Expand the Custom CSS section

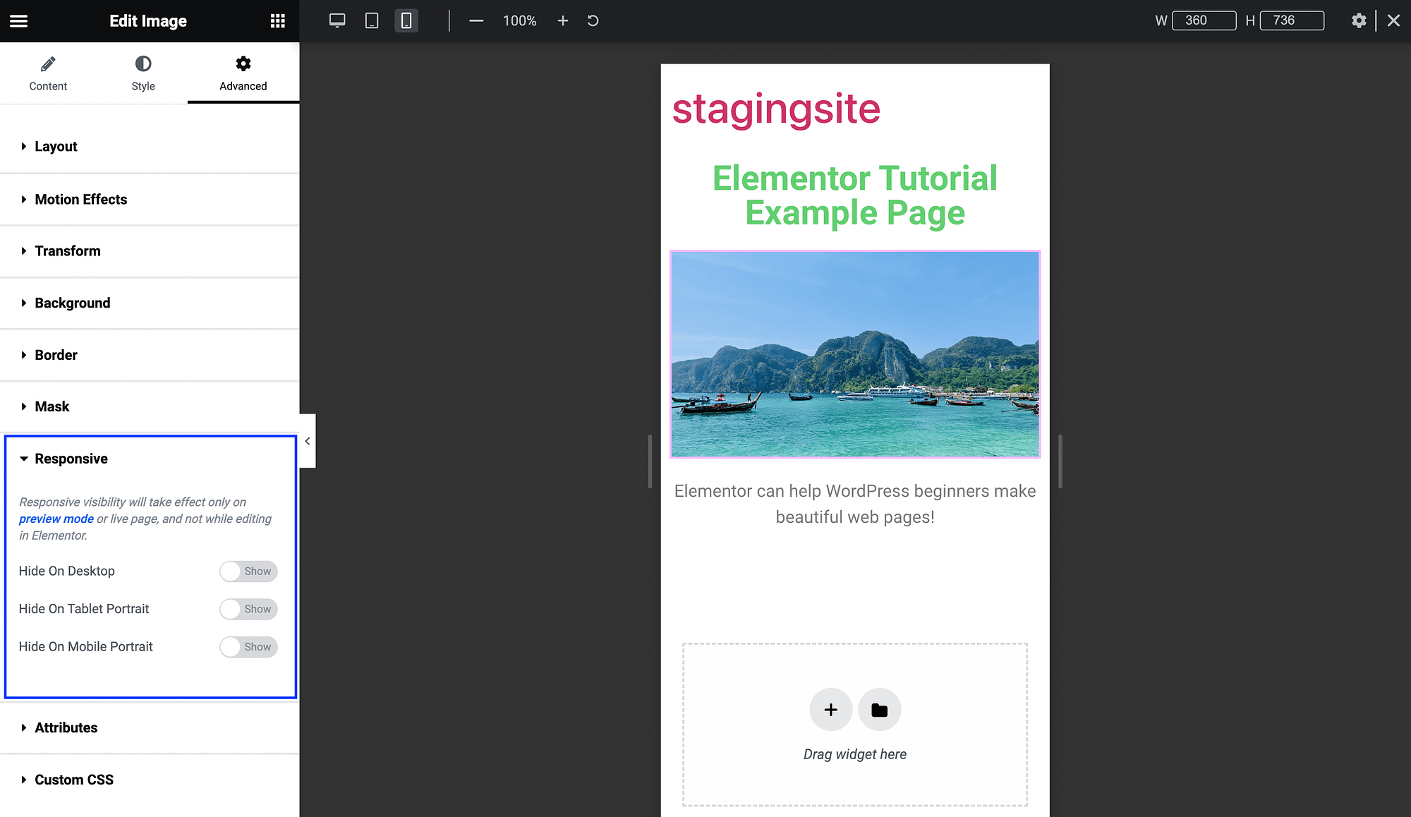click(74, 779)
